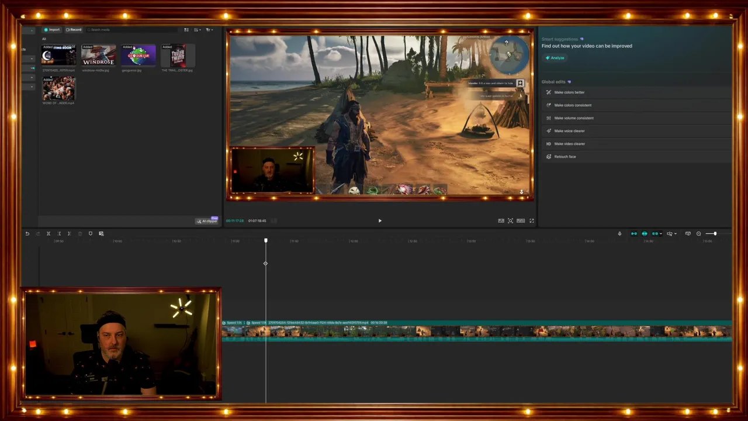Viewport: 748px width, 421px height.
Task: Click the Import button
Action: click(52, 30)
